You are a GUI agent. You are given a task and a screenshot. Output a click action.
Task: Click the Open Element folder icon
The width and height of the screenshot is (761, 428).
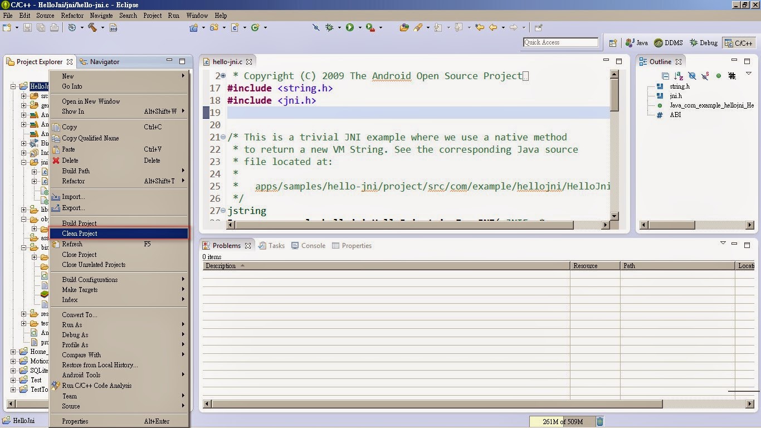[x=404, y=27]
